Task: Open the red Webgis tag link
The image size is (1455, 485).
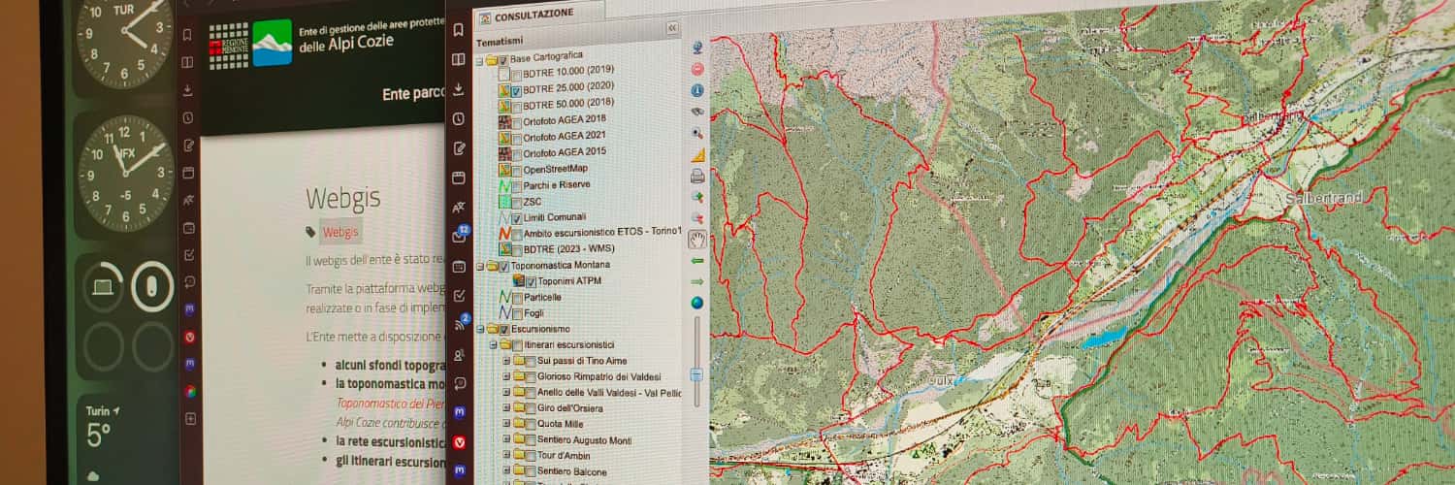Action: click(x=340, y=232)
